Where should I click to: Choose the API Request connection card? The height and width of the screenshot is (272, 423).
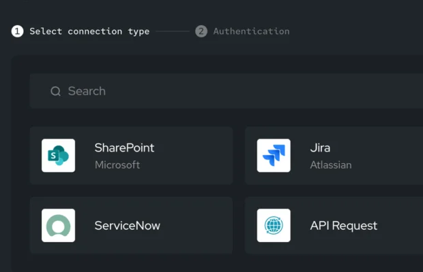(x=334, y=225)
